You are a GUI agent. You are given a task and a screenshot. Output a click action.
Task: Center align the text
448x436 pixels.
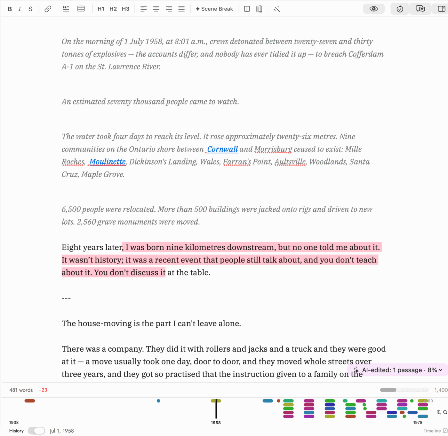pos(156,9)
